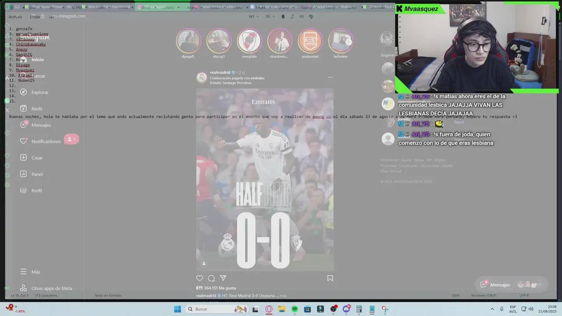View diyage0_ story
This screenshot has height=316, width=562.
click(x=188, y=41)
